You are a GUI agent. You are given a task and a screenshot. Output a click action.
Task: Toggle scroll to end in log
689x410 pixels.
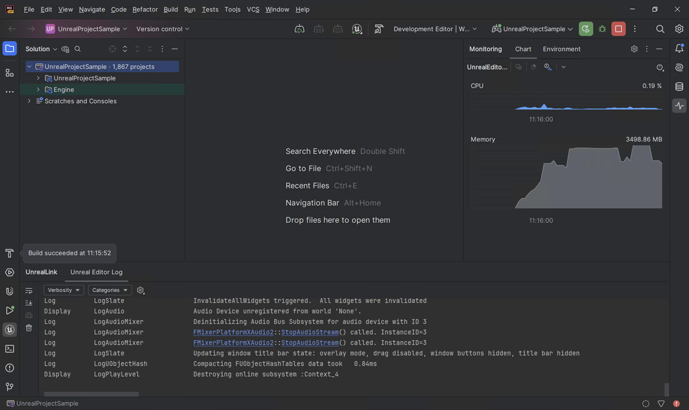pos(29,303)
